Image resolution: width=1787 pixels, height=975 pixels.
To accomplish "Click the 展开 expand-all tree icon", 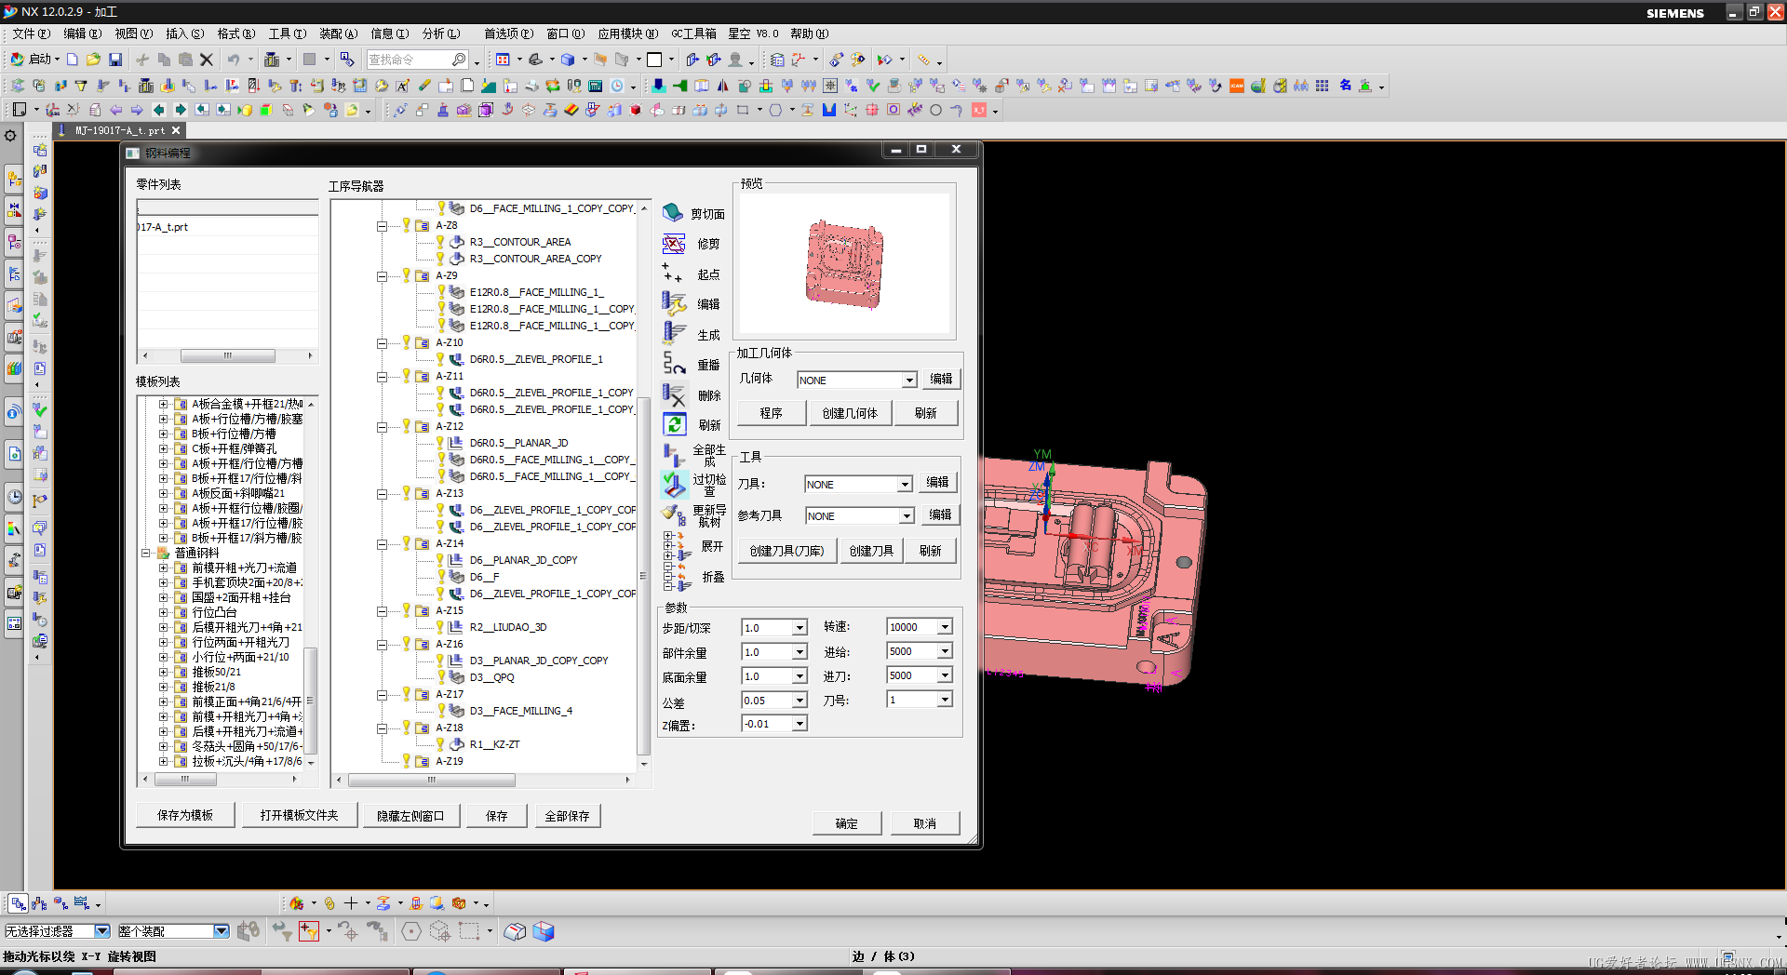I will pyautogui.click(x=677, y=546).
